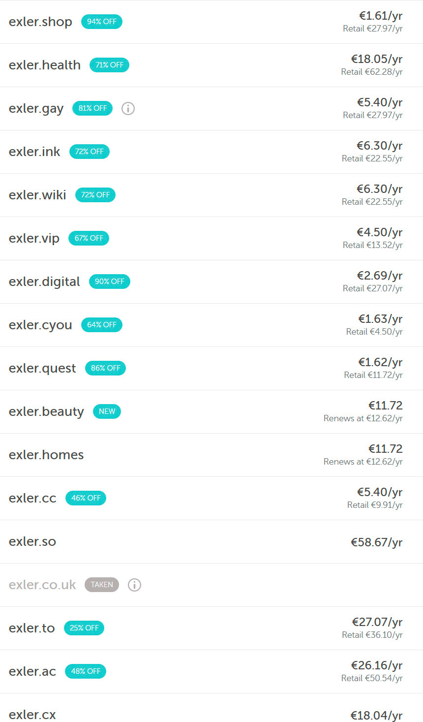423x722 pixels.
Task: Pick the exler.digital domain result
Action: point(44,282)
